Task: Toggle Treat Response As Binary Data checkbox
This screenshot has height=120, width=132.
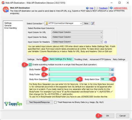Action: tap(55, 102)
